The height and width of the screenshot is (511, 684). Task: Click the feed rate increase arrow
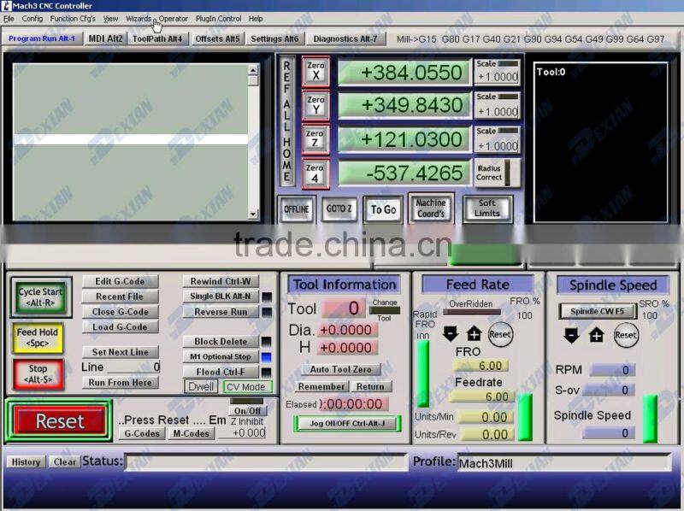(x=475, y=334)
